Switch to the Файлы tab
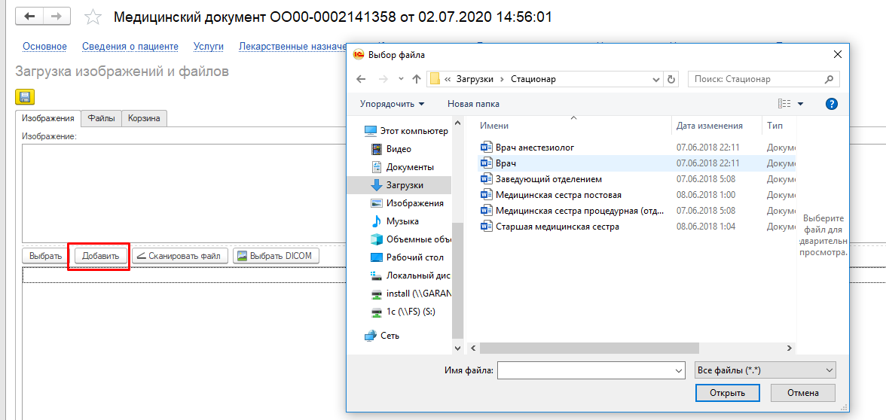 [101, 118]
